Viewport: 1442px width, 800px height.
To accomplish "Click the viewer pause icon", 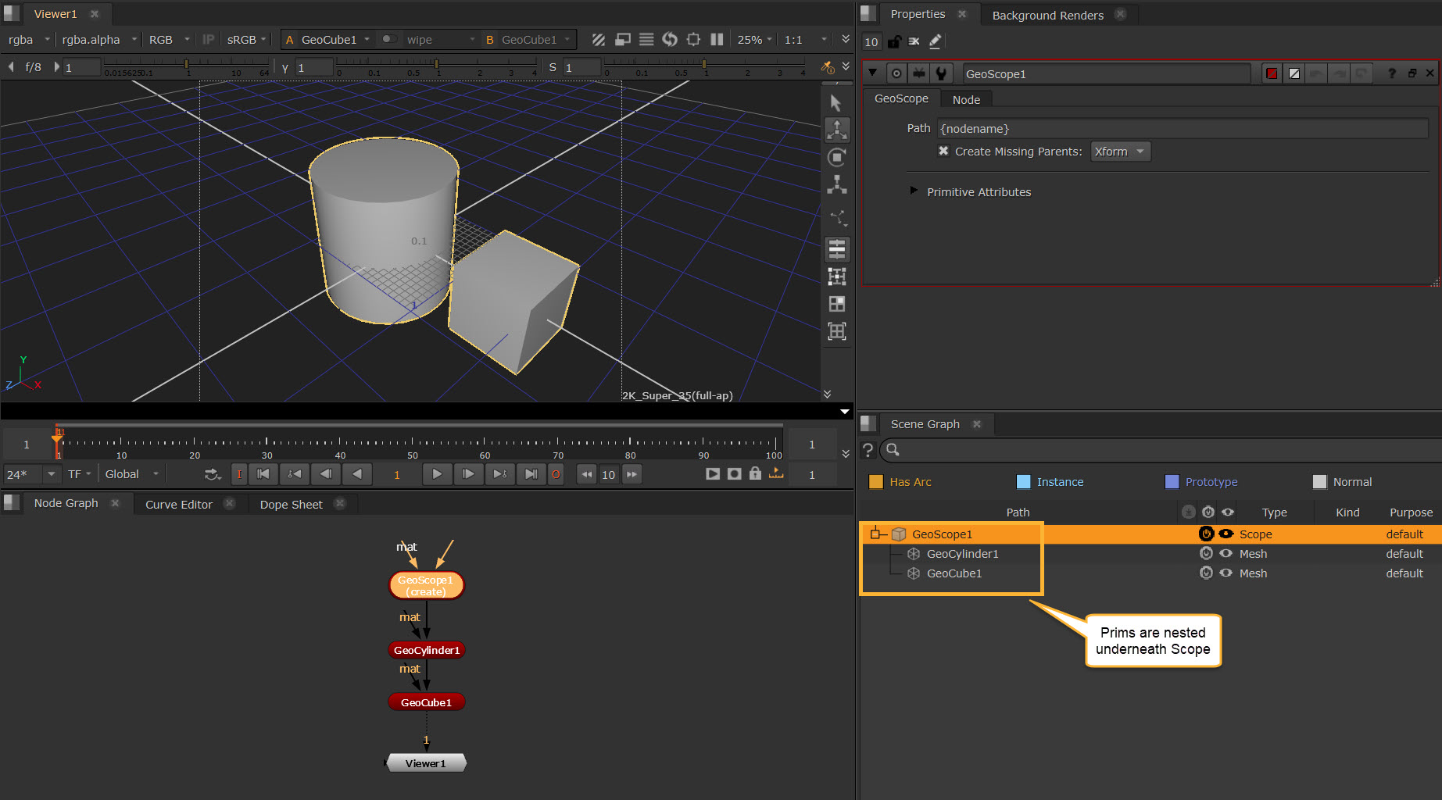I will click(x=717, y=39).
